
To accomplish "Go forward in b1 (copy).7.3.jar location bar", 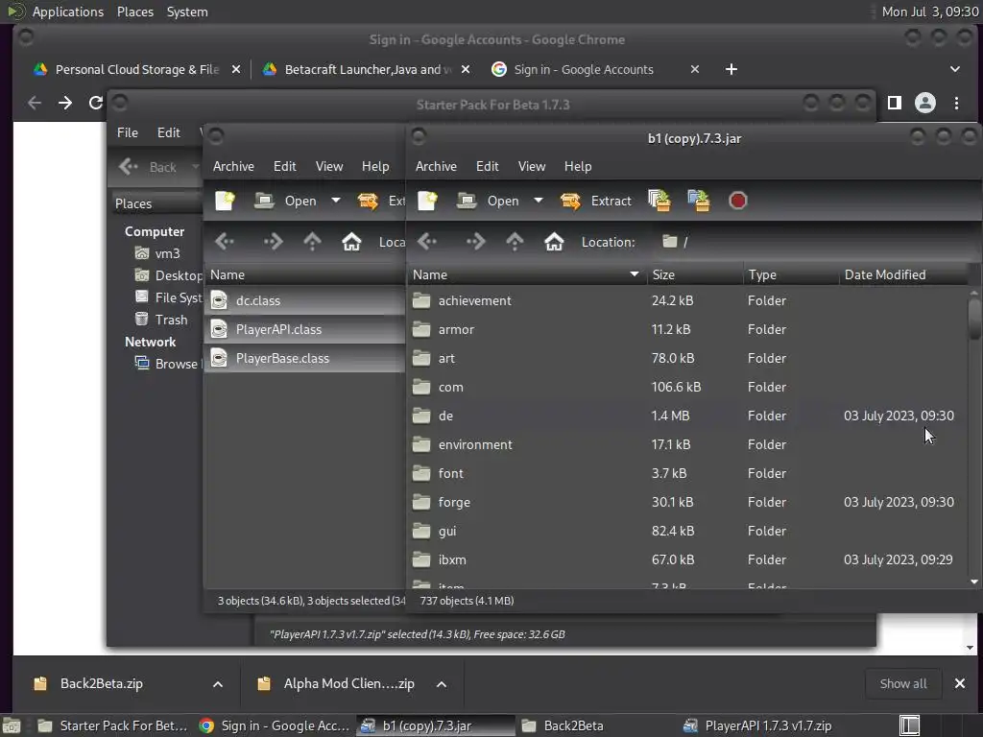I will 475,242.
